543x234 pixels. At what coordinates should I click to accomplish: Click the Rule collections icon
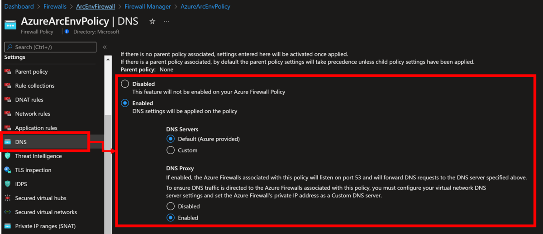pyautogui.click(x=7, y=86)
